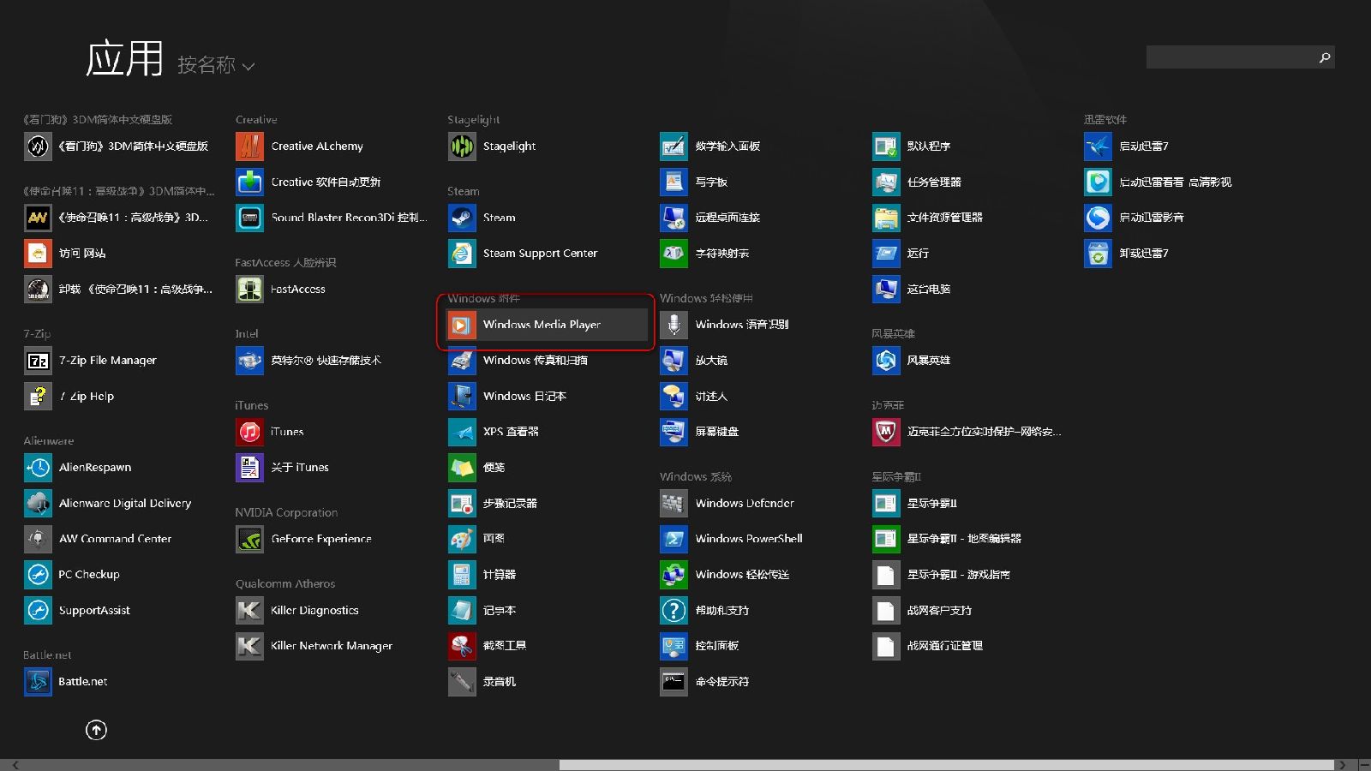Open 便笺 sticky notes
This screenshot has height=771, width=1371.
477,468
